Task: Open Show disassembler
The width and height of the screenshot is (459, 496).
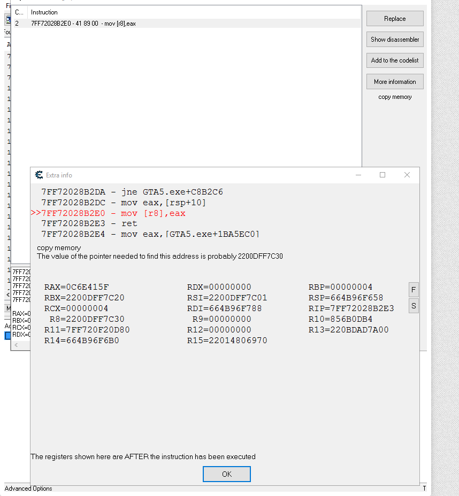Action: [395, 40]
